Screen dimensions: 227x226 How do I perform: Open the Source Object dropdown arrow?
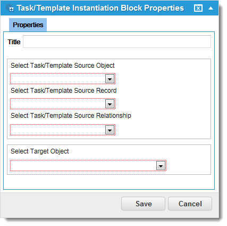coord(110,79)
